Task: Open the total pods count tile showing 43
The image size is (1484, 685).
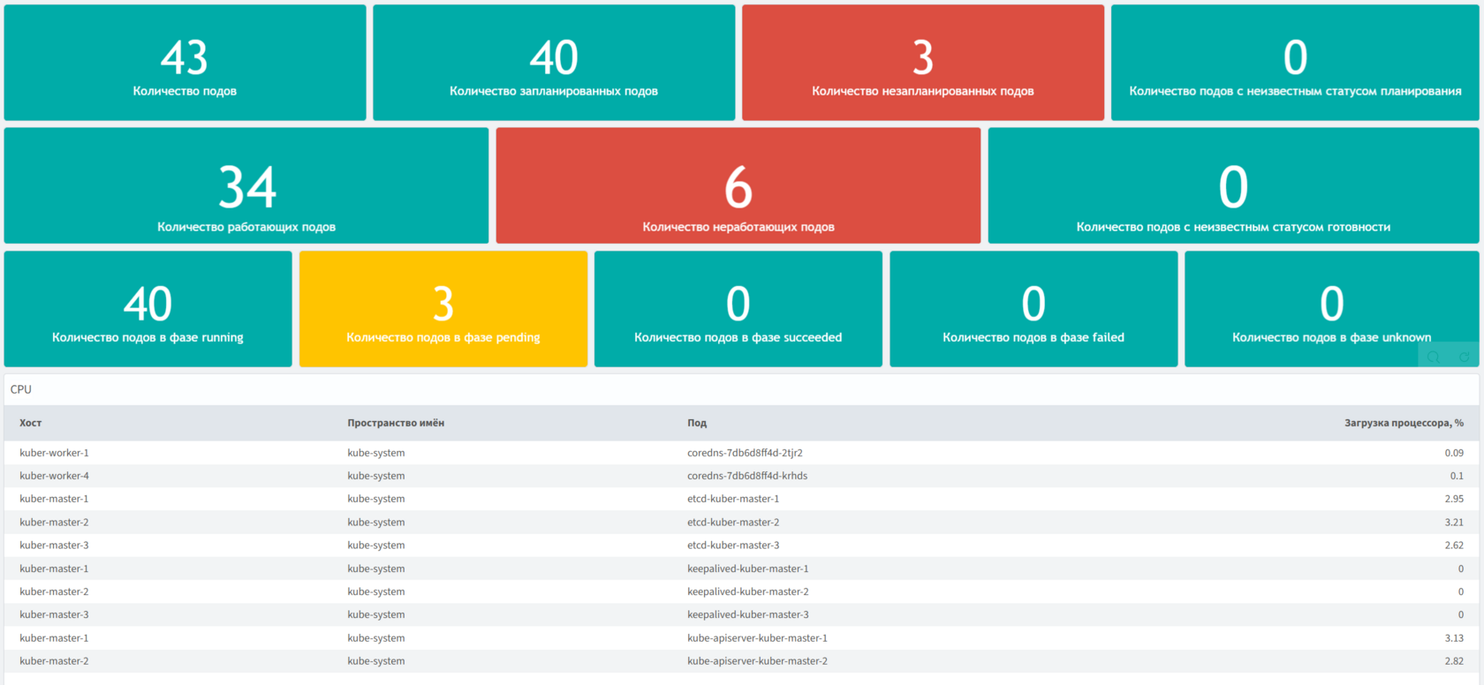Action: tap(185, 63)
